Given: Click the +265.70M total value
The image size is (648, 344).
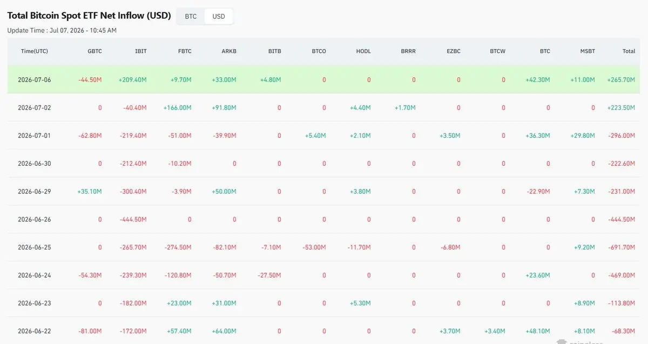Looking at the screenshot, I should [621, 79].
